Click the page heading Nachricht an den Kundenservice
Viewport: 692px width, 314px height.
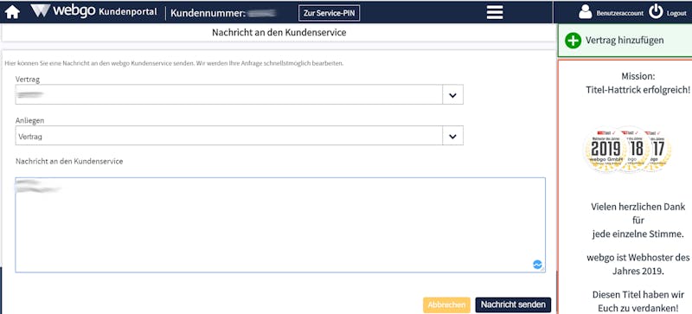(279, 33)
